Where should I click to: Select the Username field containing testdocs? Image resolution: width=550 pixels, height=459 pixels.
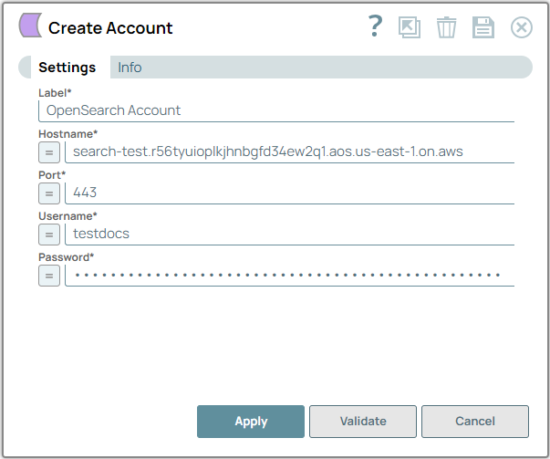tap(290, 234)
